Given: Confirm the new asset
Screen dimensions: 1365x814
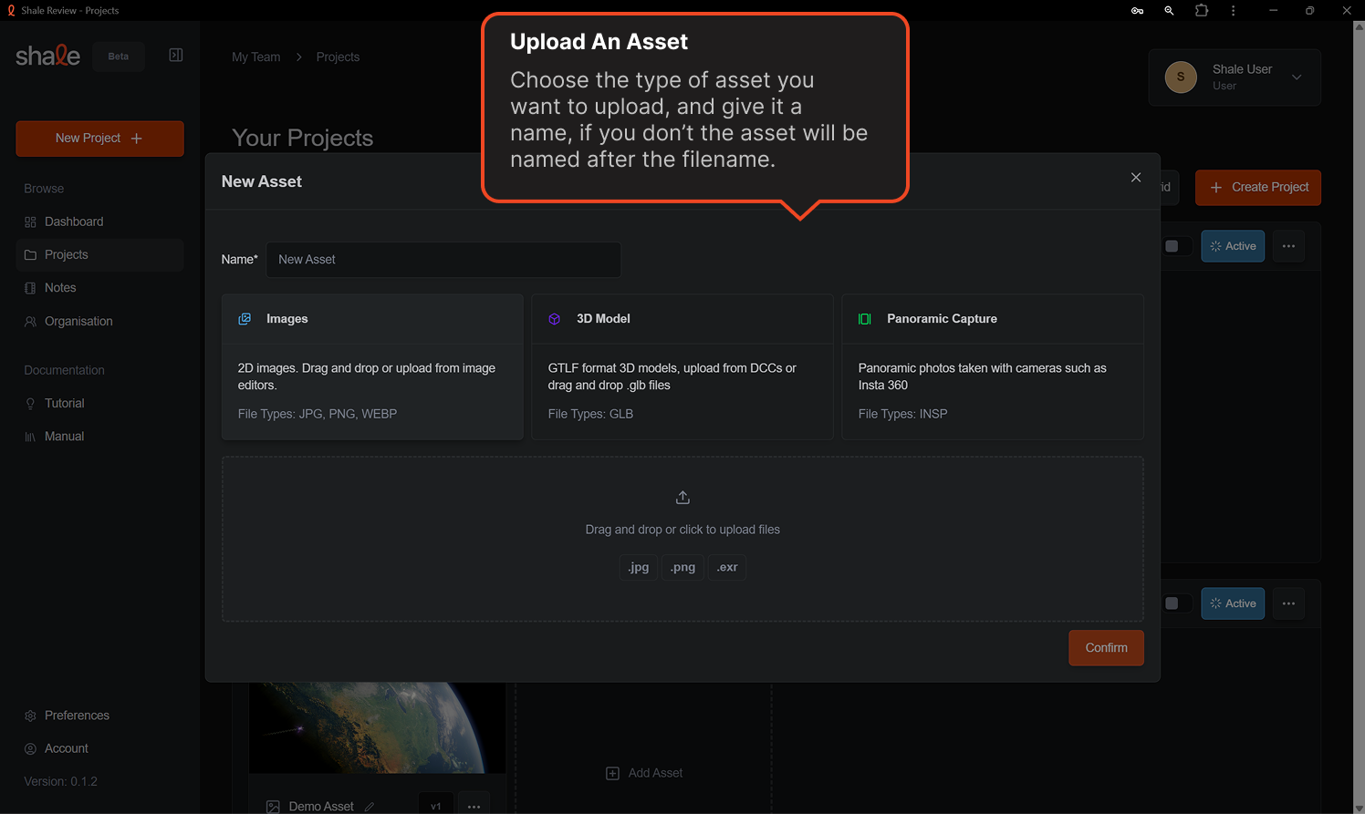Looking at the screenshot, I should (x=1106, y=648).
